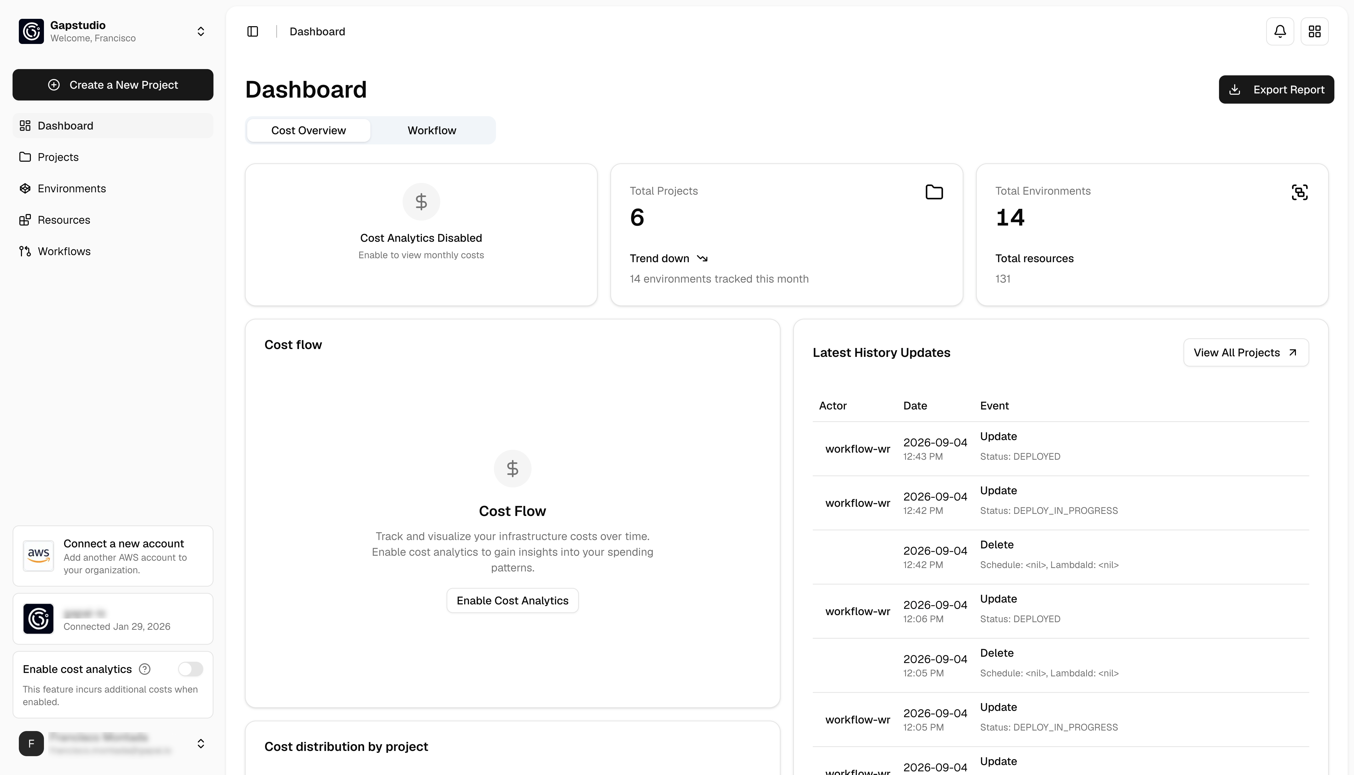This screenshot has width=1354, height=775.
Task: Switch to the Cost Overview tab
Action: (x=309, y=130)
